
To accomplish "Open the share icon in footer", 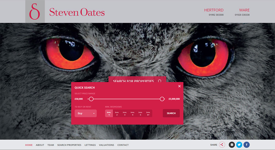I will [222, 145].
